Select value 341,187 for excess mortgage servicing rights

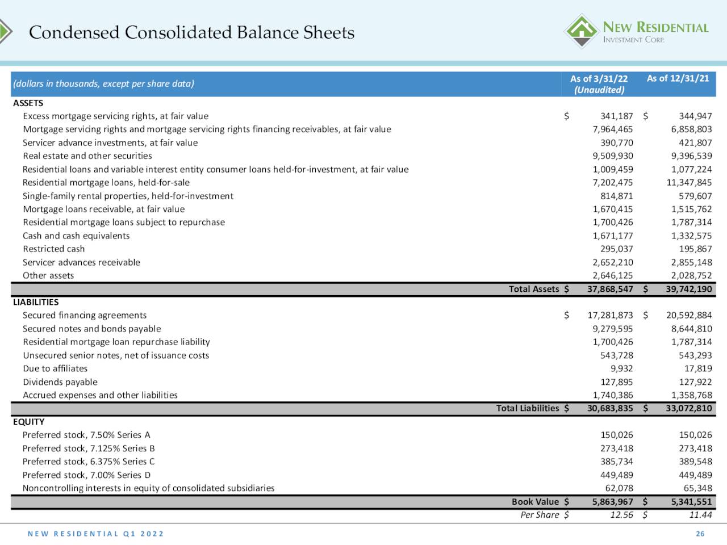[x=616, y=116]
